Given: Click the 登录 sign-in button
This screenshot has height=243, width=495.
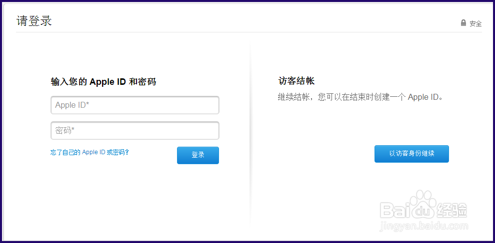Looking at the screenshot, I should point(198,155).
